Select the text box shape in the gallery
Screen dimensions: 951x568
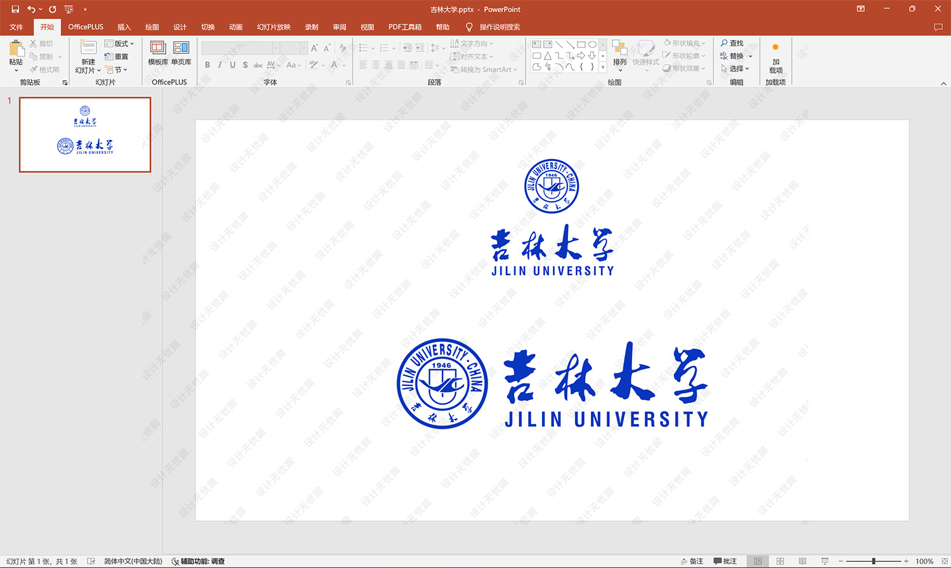tap(536, 44)
